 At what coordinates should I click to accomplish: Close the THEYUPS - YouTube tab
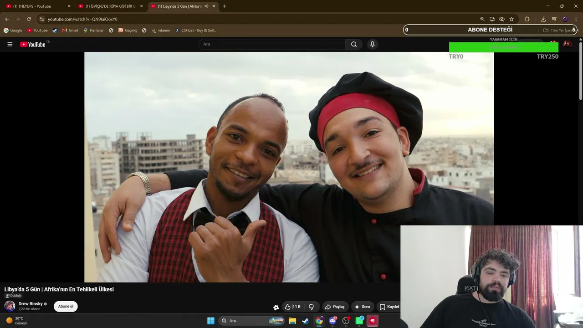pyautogui.click(x=69, y=6)
